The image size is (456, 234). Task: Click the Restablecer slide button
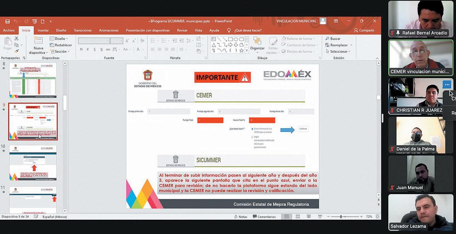[61, 45]
